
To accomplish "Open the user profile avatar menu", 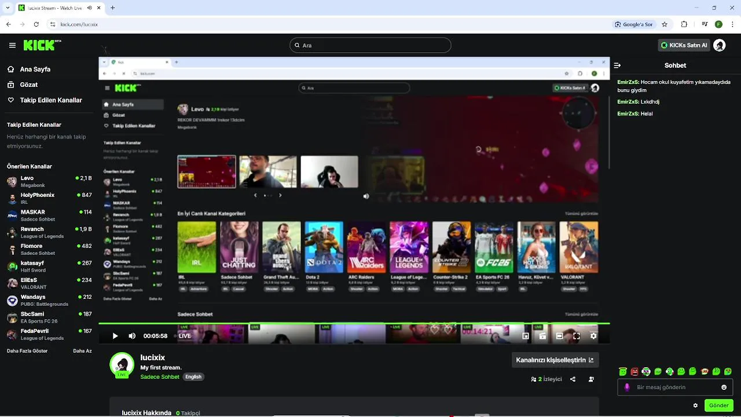I will point(720,45).
